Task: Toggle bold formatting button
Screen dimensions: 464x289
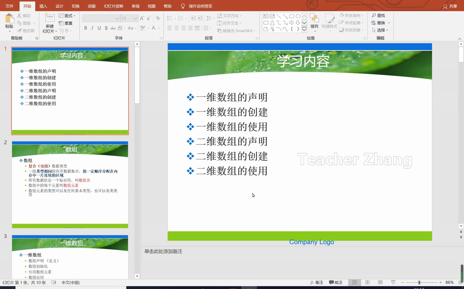Action: pyautogui.click(x=85, y=28)
